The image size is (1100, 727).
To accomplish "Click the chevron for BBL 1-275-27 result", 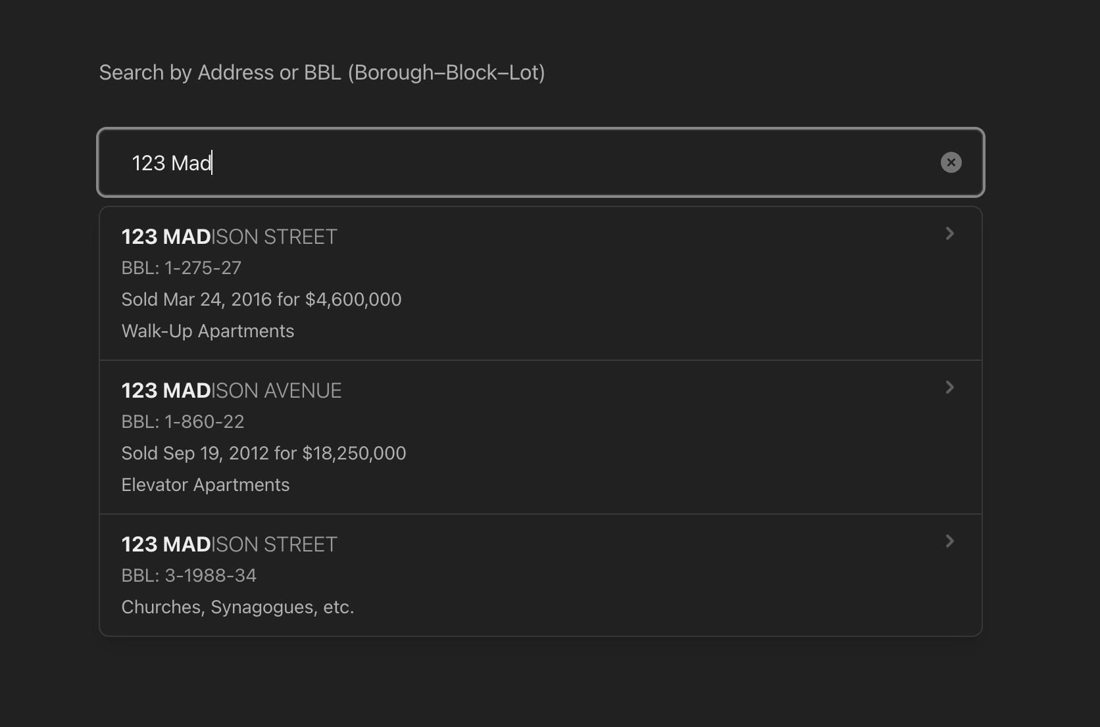I will coord(949,234).
